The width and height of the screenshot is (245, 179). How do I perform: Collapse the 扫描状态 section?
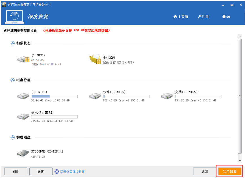pyautogui.click(x=12, y=43)
